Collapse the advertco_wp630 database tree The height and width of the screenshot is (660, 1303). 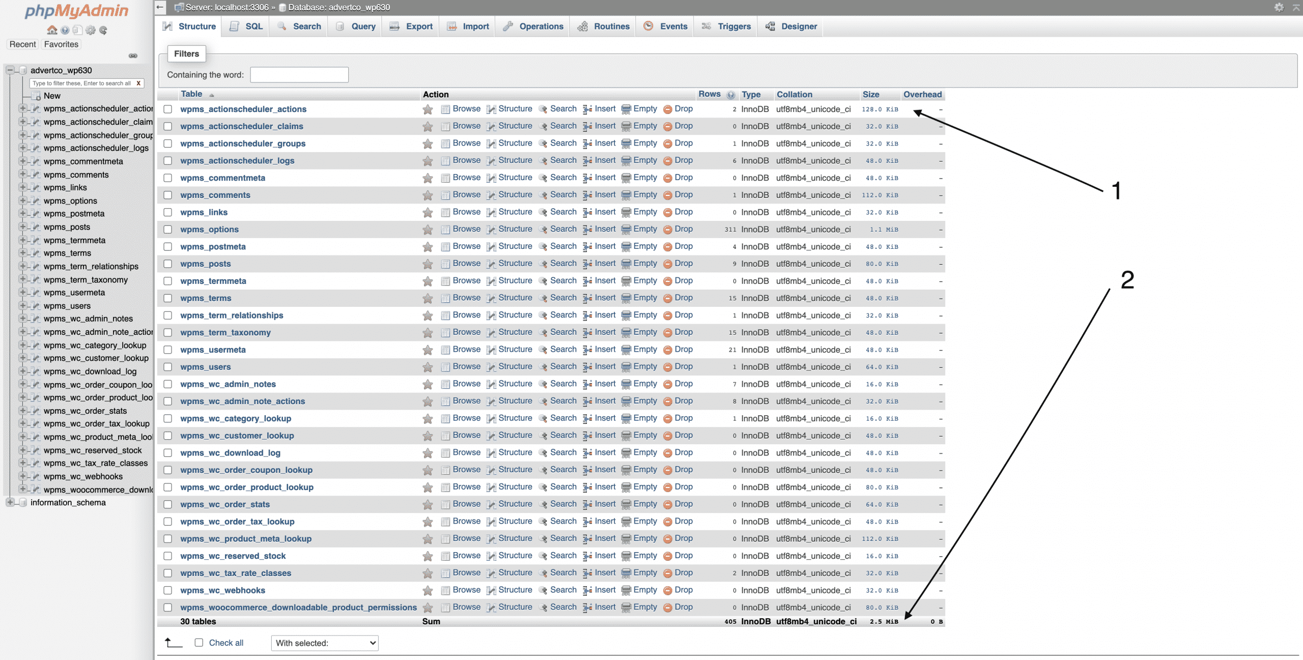[x=10, y=70]
